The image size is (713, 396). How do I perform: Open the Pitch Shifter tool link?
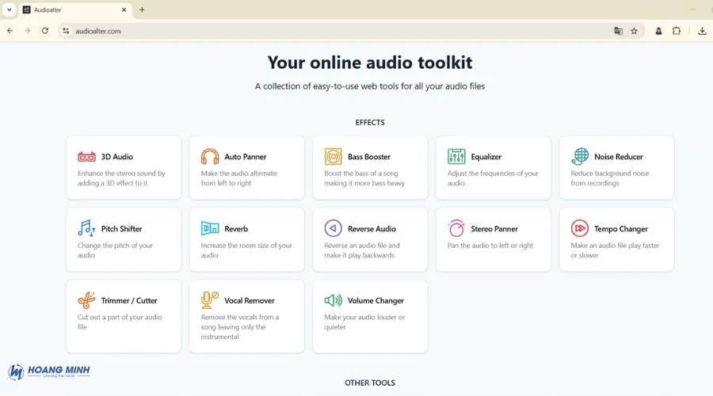(124, 240)
